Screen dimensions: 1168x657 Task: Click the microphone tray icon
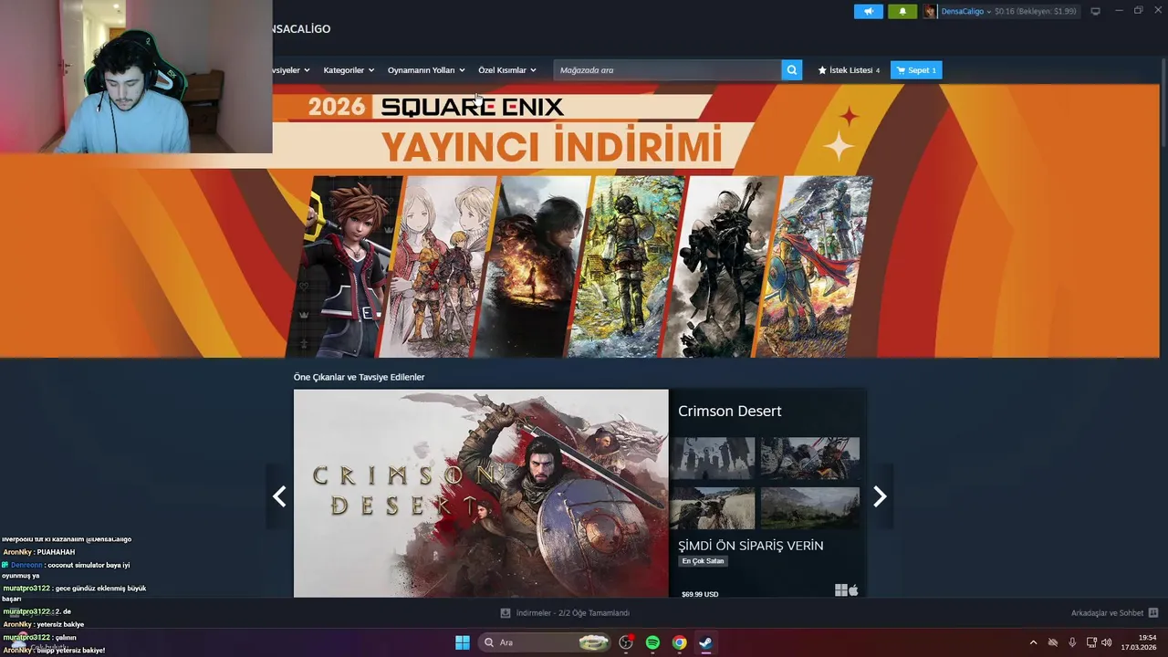coord(1072,642)
